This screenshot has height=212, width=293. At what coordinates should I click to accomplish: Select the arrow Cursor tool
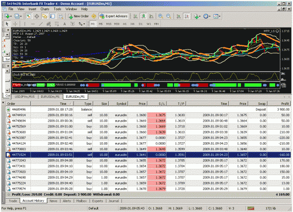point(7,24)
